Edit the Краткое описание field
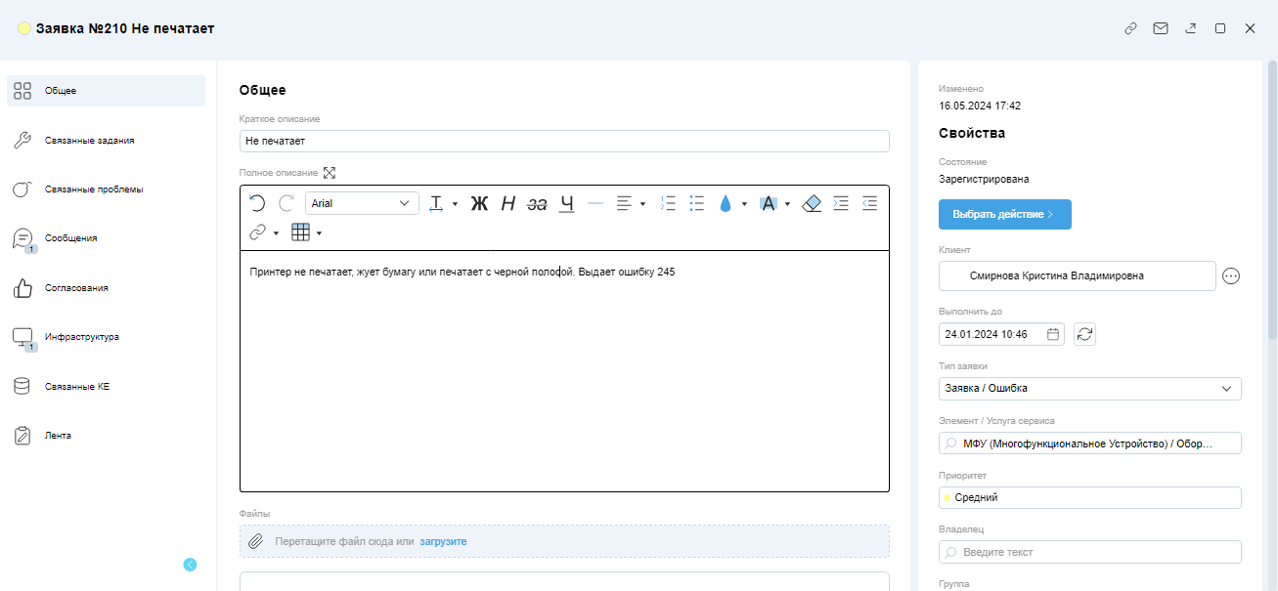The height and width of the screenshot is (591, 1278). coord(564,141)
